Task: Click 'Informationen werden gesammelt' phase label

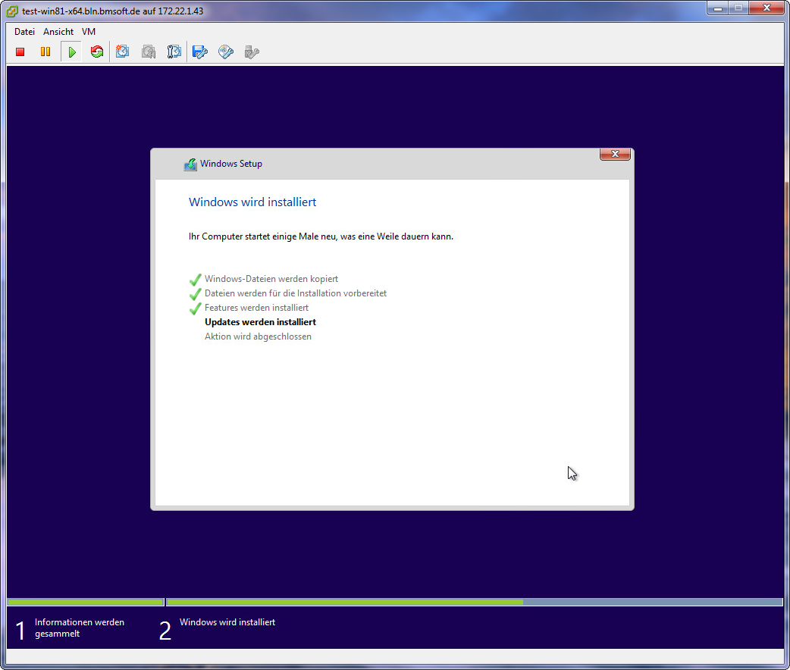Action: [x=79, y=628]
